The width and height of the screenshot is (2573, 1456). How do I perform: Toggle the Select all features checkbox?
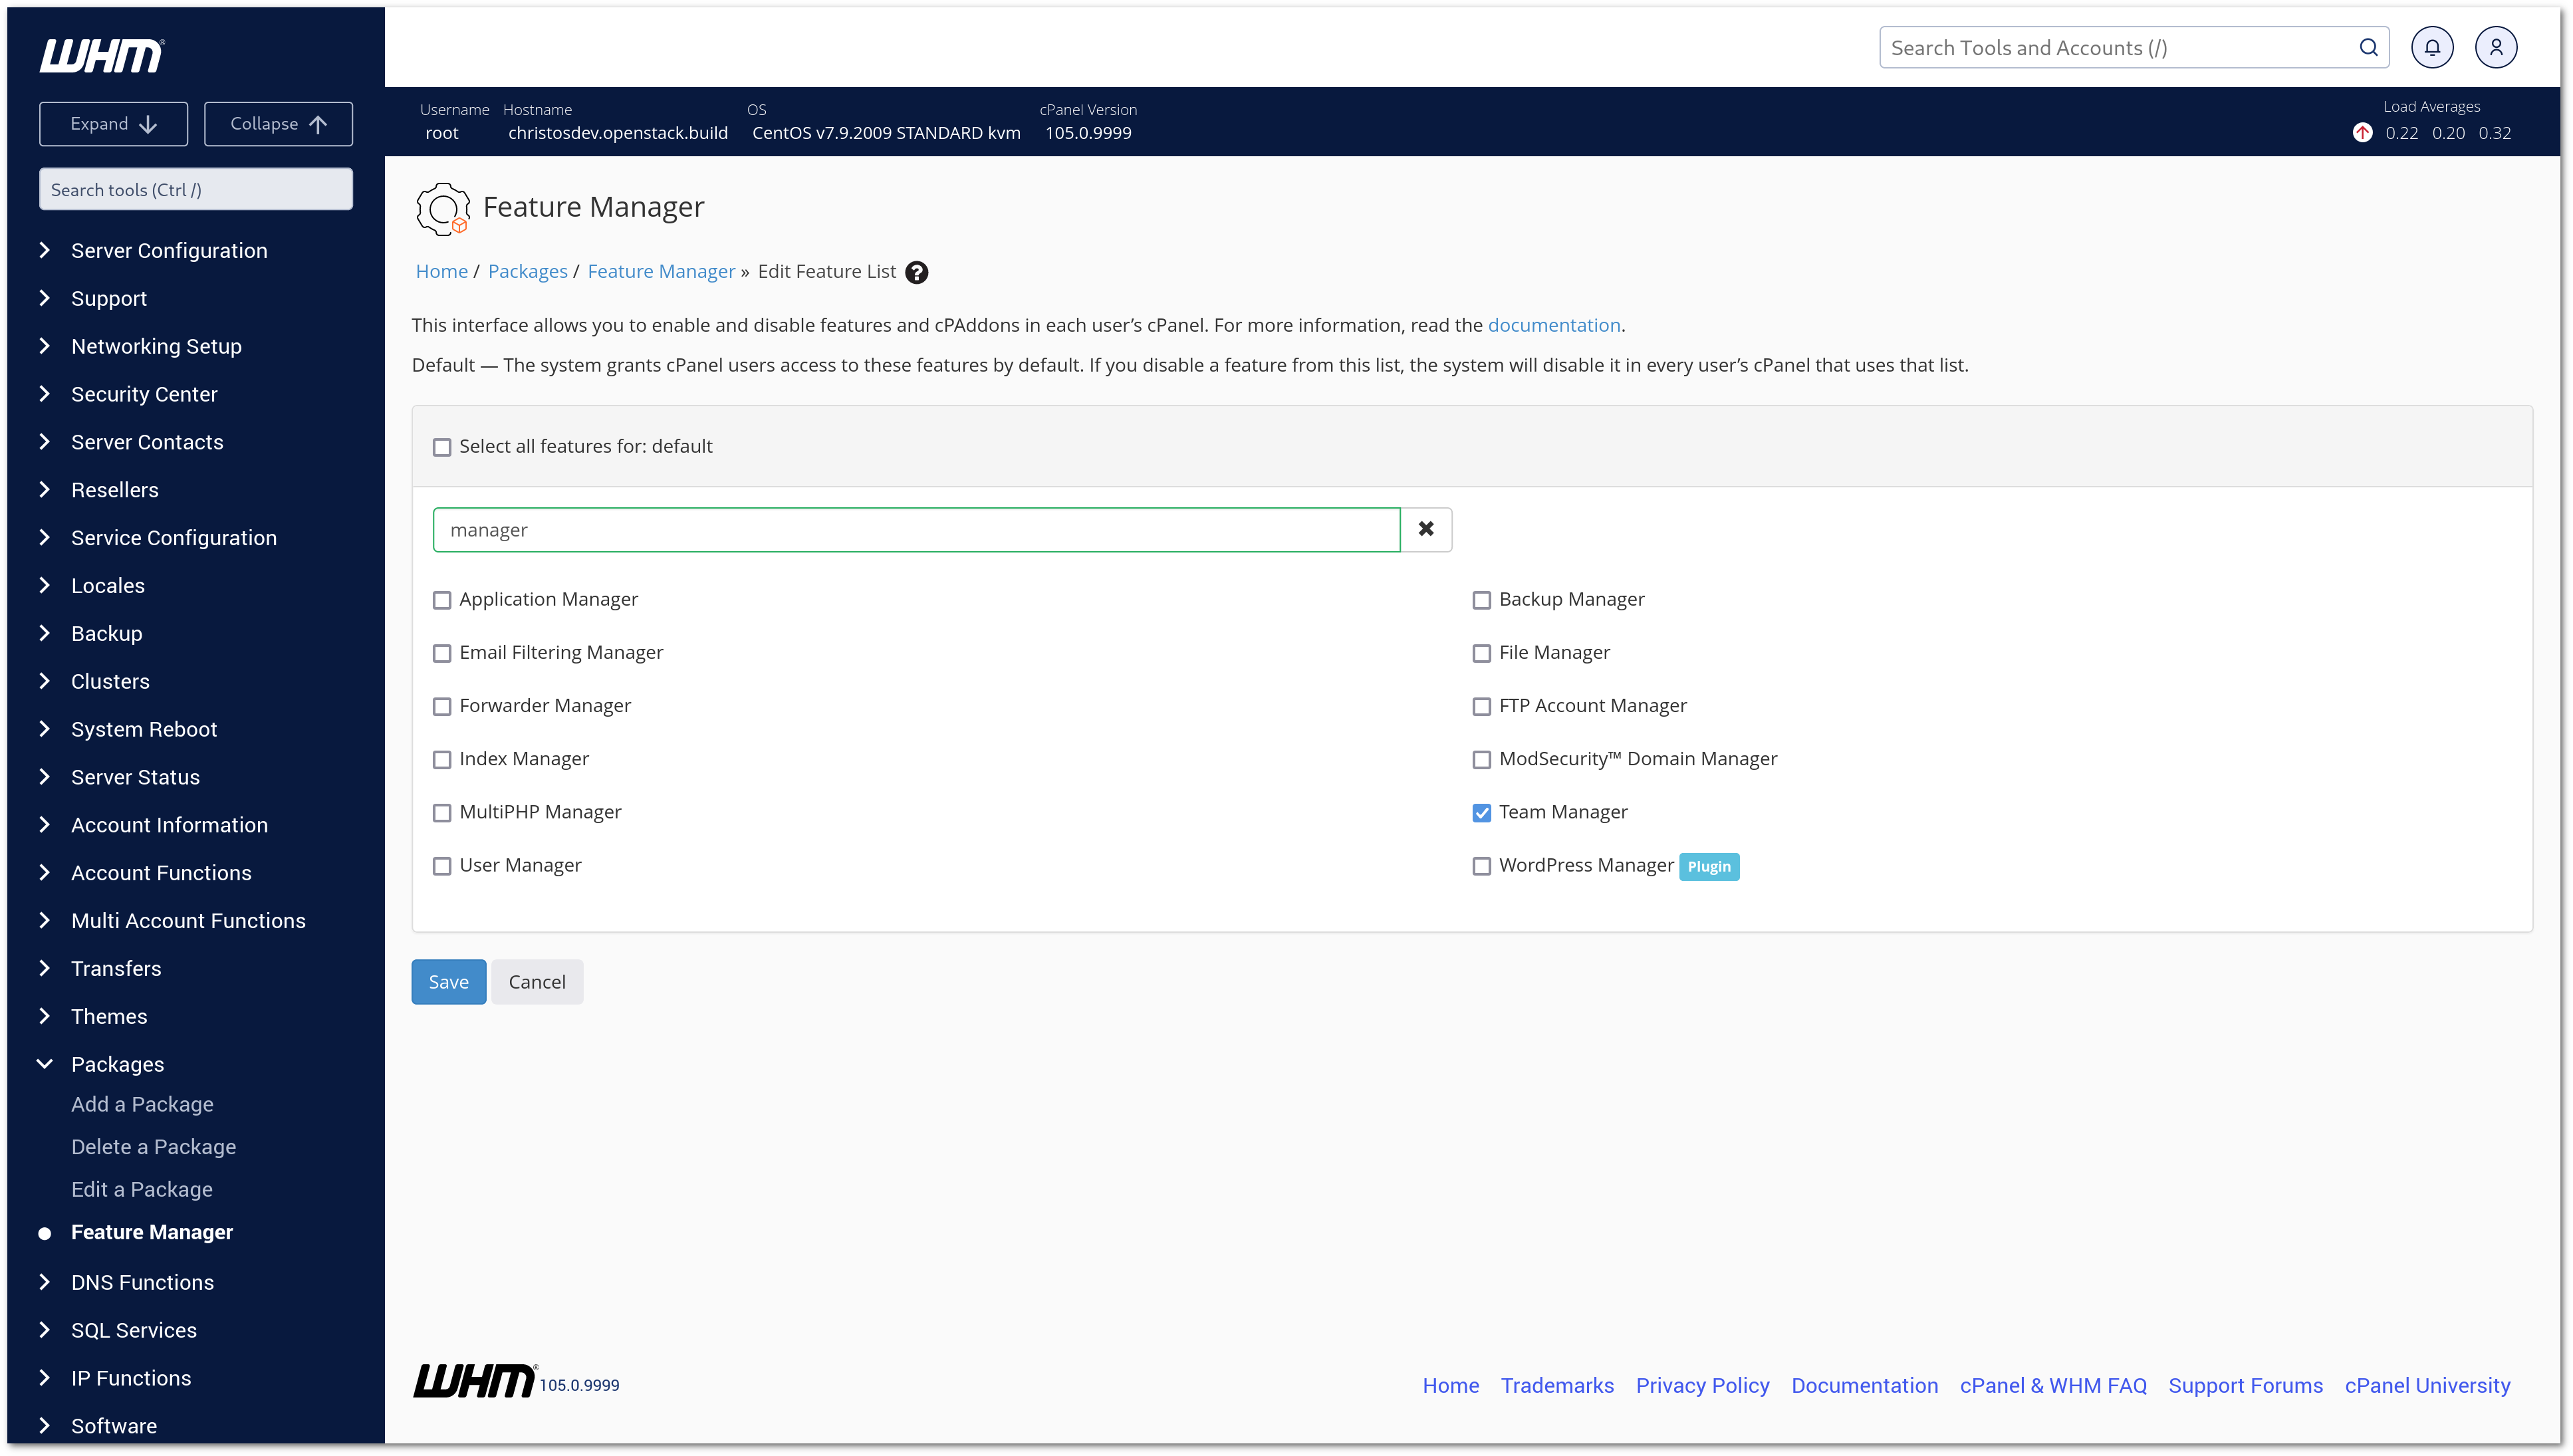442,447
